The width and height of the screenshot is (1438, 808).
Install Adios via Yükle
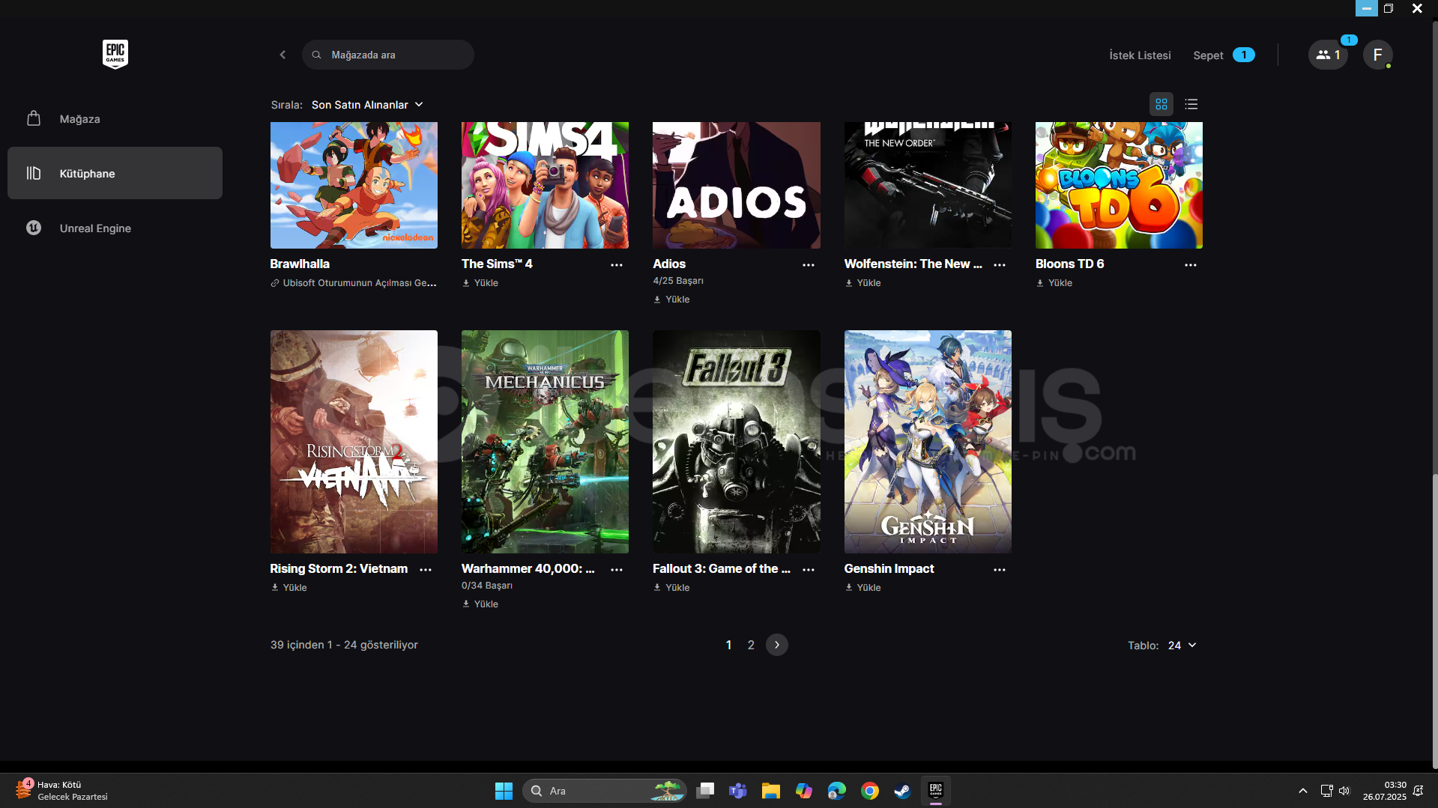tap(671, 300)
